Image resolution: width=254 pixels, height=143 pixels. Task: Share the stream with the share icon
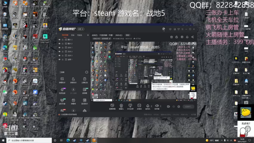[192, 37]
